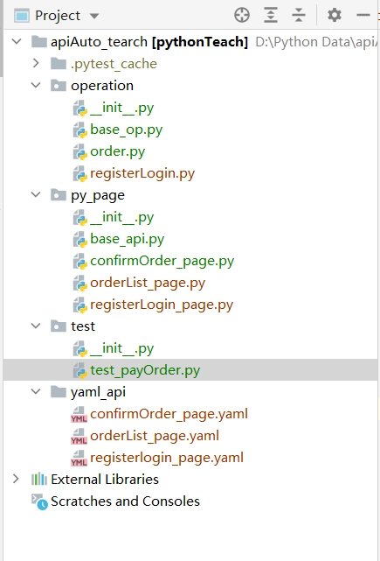Collapse the py_page package
380x561 pixels.
[36, 195]
